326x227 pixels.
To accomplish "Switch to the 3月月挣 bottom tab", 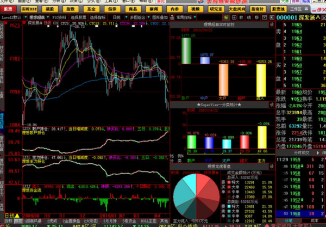I will pyautogui.click(x=110, y=221).
